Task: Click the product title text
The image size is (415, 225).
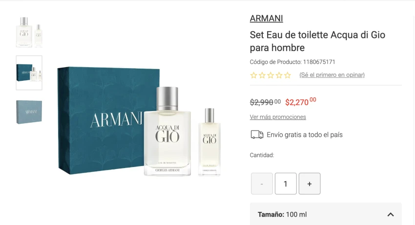Action: pyautogui.click(x=317, y=41)
